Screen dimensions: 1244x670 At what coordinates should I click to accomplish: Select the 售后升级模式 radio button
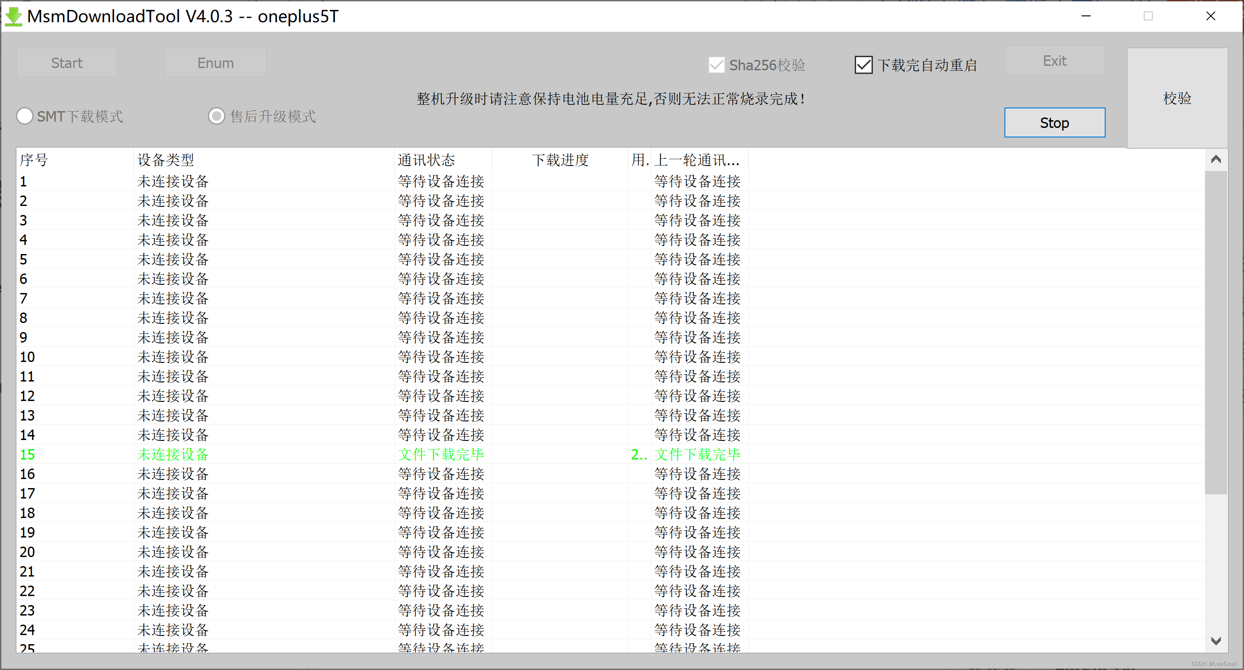pos(216,116)
